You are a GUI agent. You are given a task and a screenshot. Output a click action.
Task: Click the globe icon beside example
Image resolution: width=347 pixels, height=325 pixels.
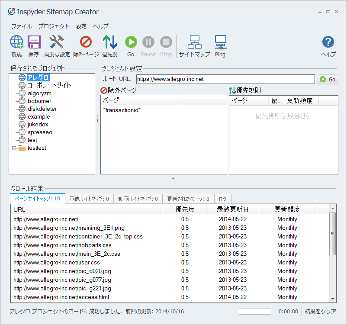coord(22,116)
